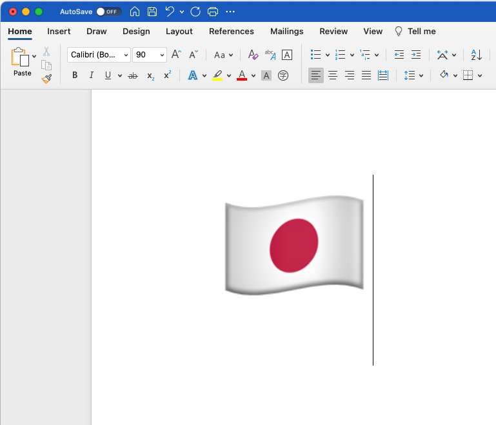
Task: Center align text
Action: coord(332,75)
